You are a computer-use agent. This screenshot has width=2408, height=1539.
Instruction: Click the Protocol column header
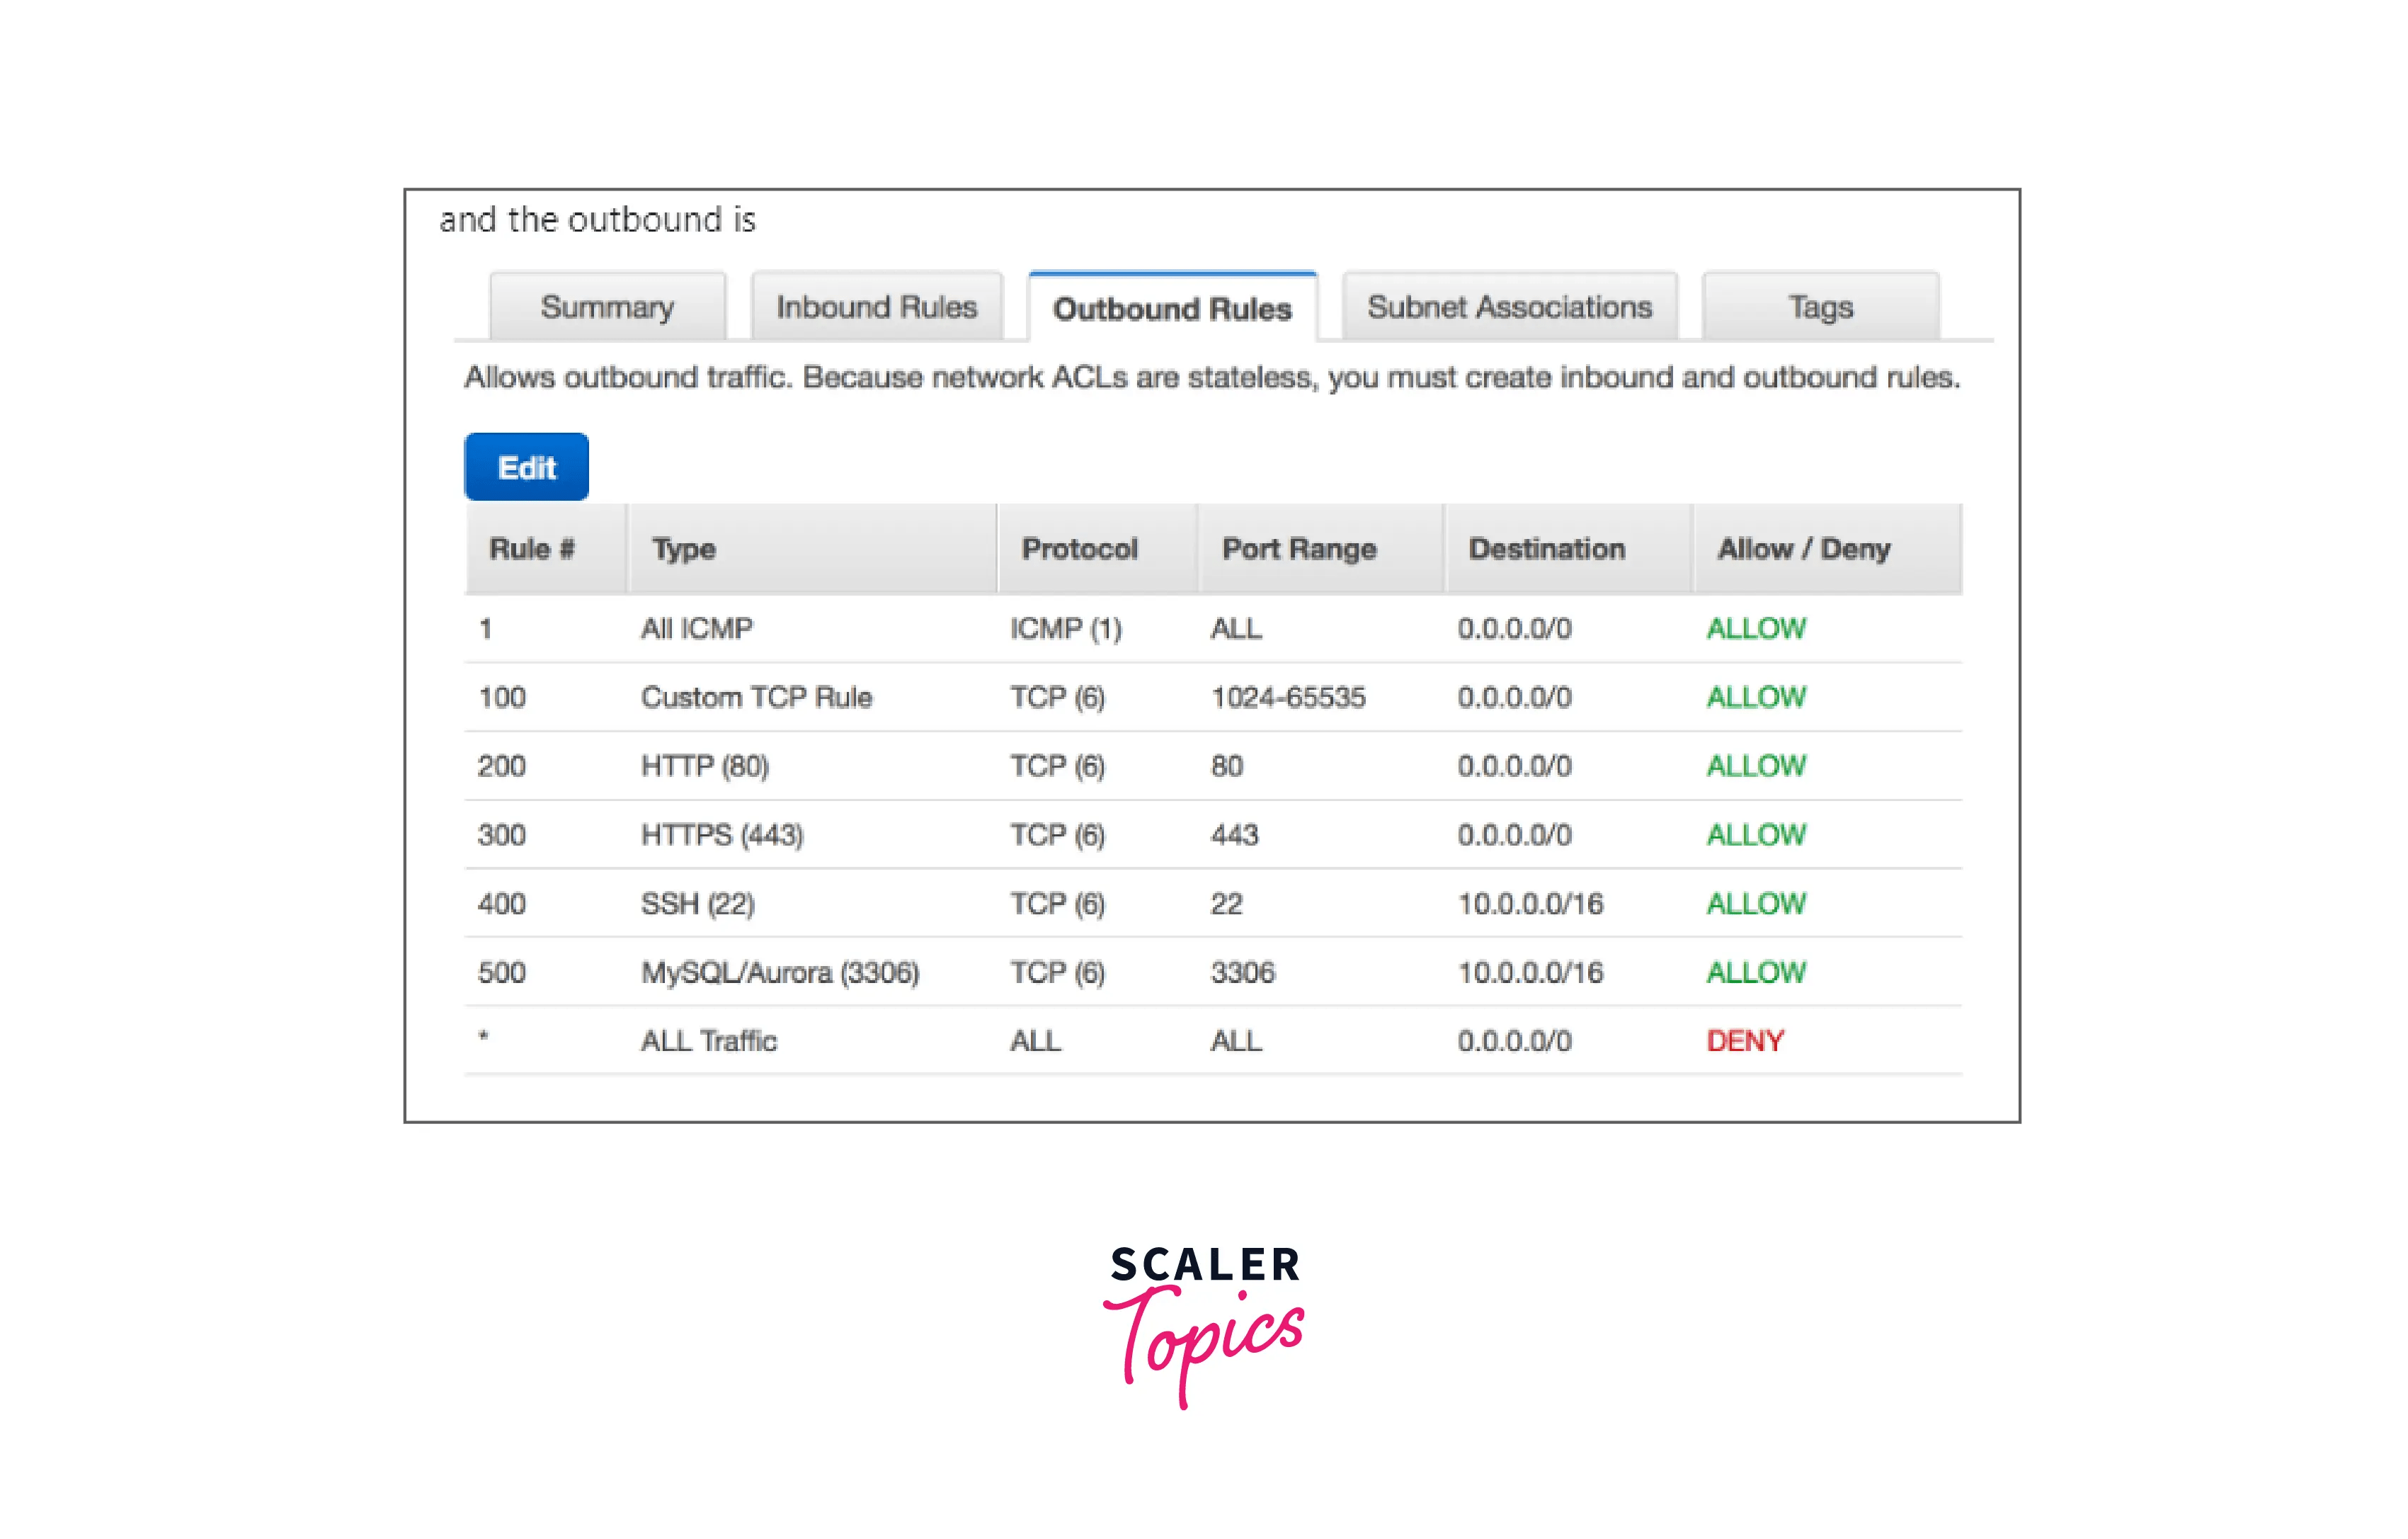pyautogui.click(x=1077, y=548)
